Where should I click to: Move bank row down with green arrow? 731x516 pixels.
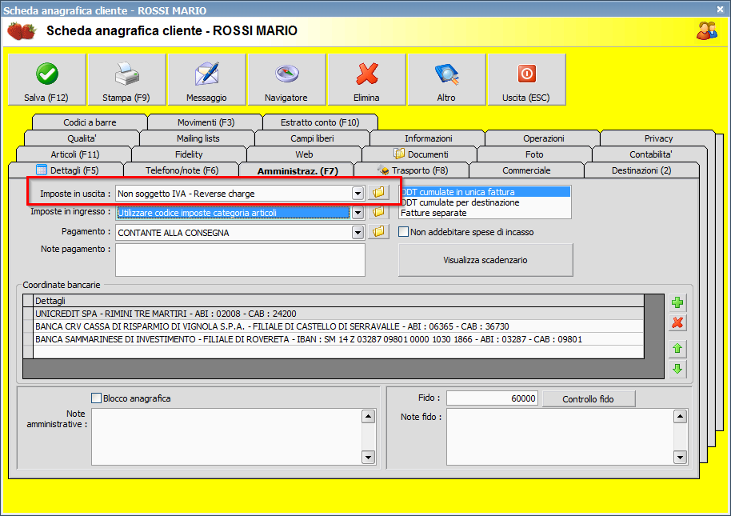[x=677, y=369]
